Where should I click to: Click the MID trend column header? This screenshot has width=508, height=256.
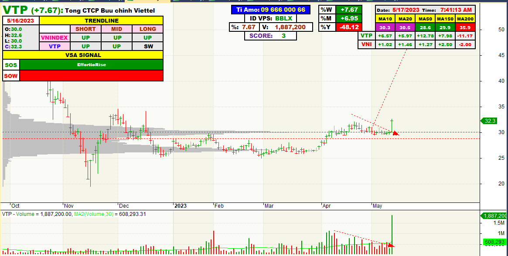[116, 29]
